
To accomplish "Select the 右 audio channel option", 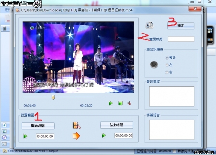I will [167, 72].
